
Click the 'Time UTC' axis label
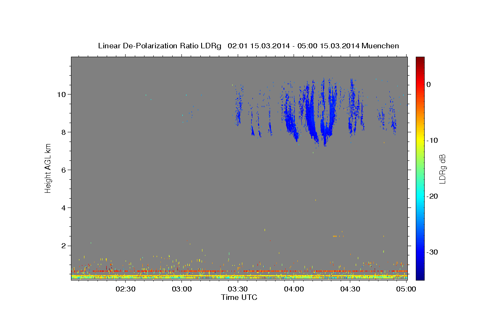tap(239, 298)
